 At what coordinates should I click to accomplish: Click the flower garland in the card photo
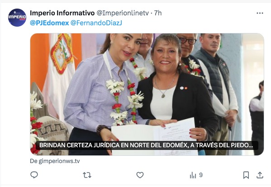pos(126,102)
